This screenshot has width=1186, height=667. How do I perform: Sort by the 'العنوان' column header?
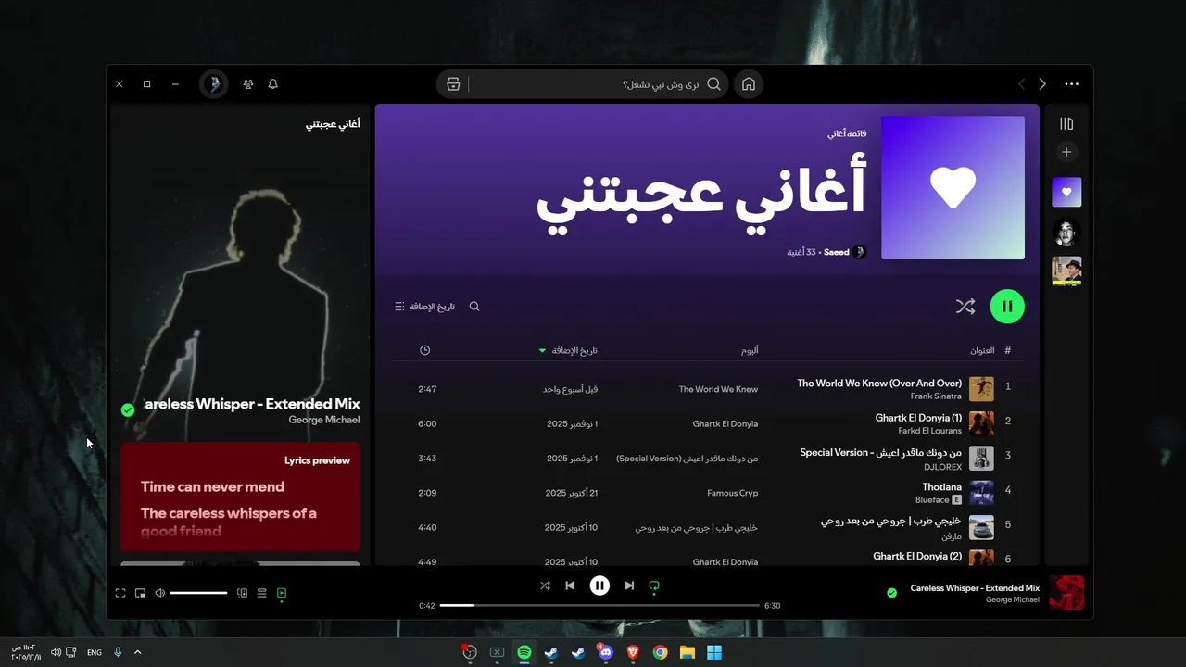pos(982,350)
